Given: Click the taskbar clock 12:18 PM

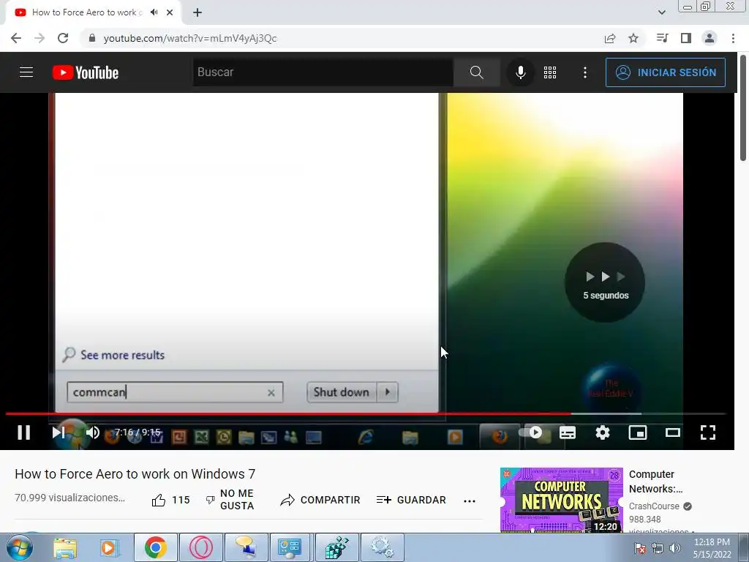Looking at the screenshot, I should coord(712,542).
